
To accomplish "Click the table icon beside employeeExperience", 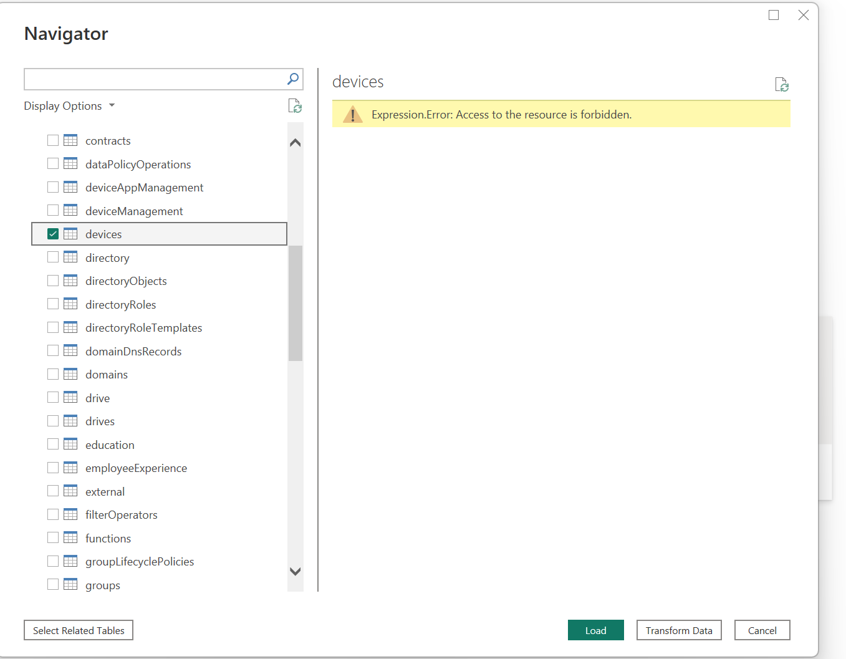I will [x=70, y=468].
